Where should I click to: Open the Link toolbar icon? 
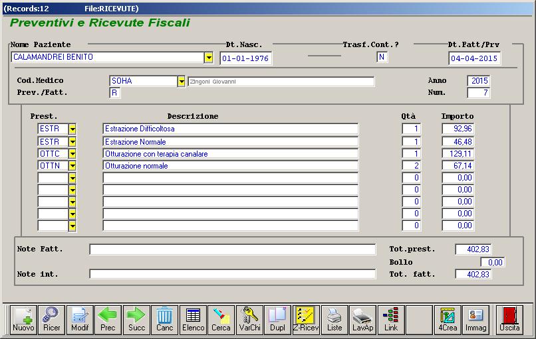(x=391, y=320)
